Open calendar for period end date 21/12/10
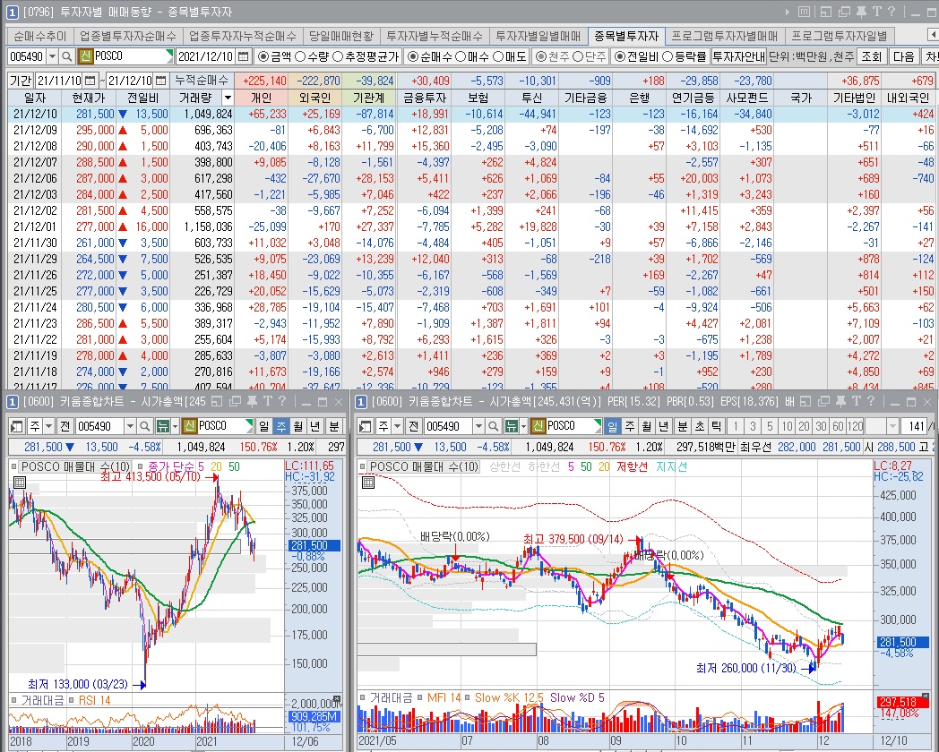This screenshot has height=752, width=939. click(x=160, y=81)
